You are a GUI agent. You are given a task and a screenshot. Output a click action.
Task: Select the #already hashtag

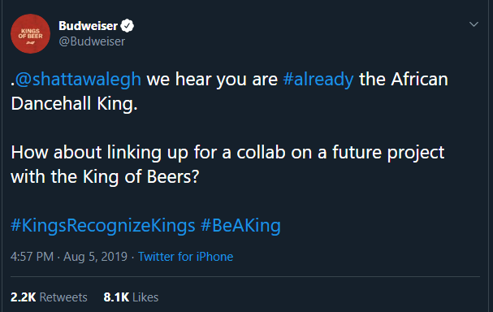click(x=318, y=79)
